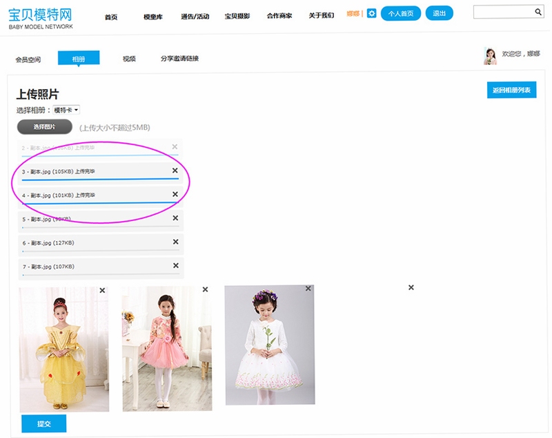This screenshot has width=552, height=438.
Task: Click the search magnifier icon
Action: (x=538, y=12)
